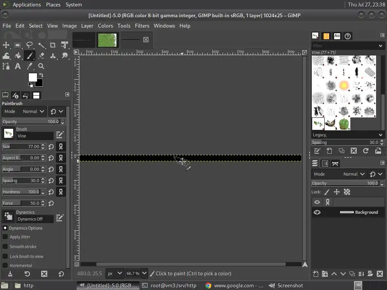Refresh brushes list button
The image size is (387, 290).
pyautogui.click(x=366, y=151)
